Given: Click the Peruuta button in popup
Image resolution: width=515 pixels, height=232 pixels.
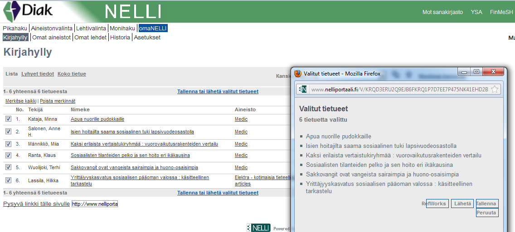Looking at the screenshot, I should tap(487, 213).
